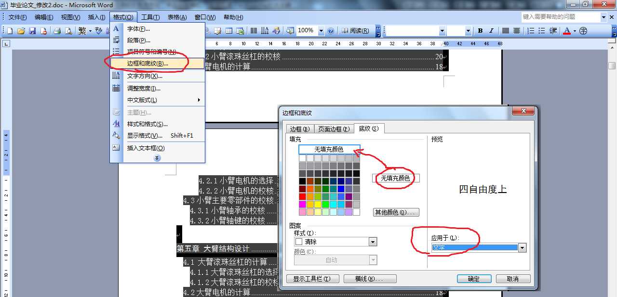Open the Zoom 100% dropdown arrow
This screenshot has height=297, width=617.
(x=322, y=30)
